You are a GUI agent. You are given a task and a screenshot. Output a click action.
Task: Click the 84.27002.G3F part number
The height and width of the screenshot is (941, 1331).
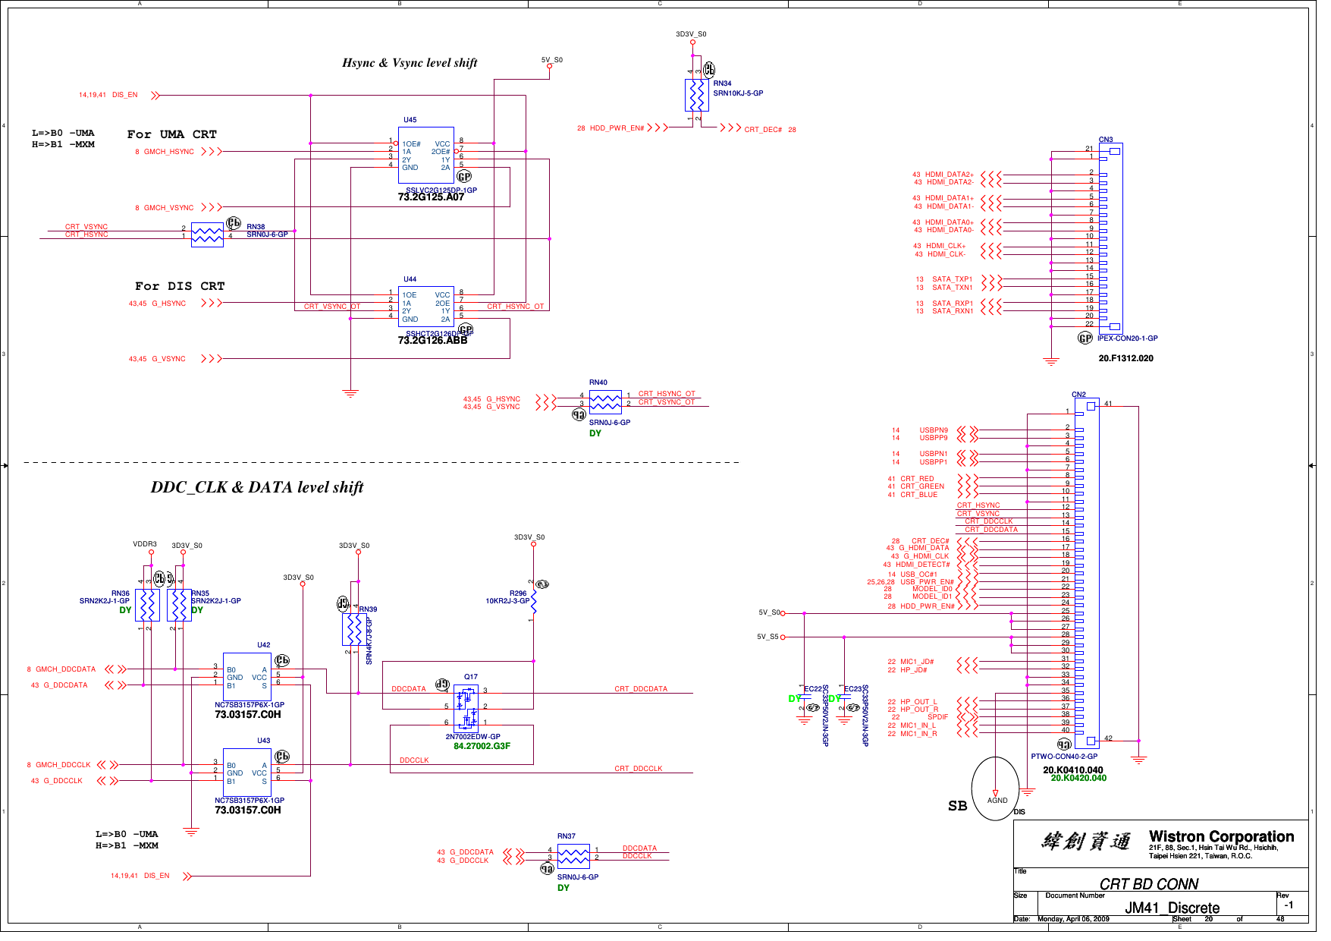click(x=482, y=746)
